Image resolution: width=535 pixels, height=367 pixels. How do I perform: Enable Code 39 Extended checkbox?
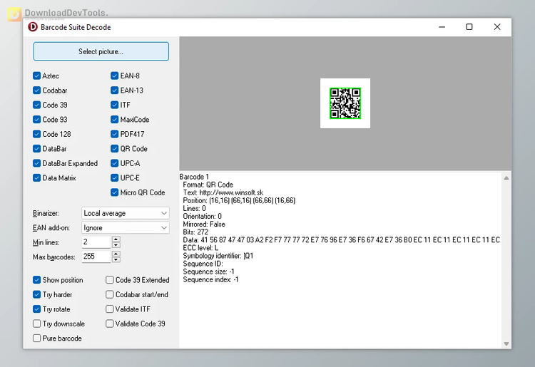110,280
